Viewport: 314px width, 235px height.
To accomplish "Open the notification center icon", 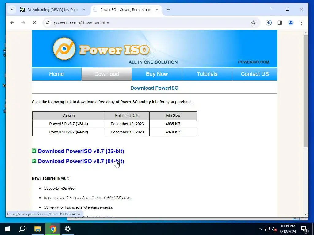I will [304, 229].
